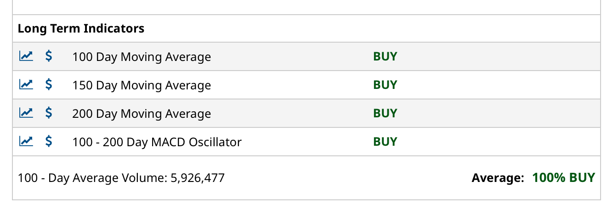This screenshot has width=613, height=220.
Task: Open chart icon for 150 Day Moving Average
Action: click(x=26, y=85)
